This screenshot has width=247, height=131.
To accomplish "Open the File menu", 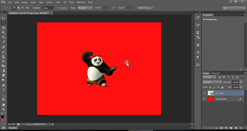I will pos(10,2).
